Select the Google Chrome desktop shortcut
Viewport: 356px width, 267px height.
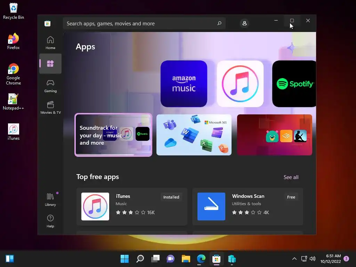[14, 74]
